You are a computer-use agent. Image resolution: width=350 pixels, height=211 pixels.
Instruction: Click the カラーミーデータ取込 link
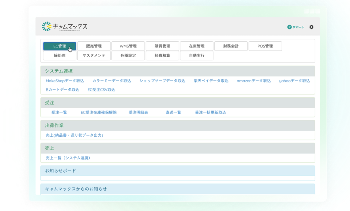(x=111, y=81)
